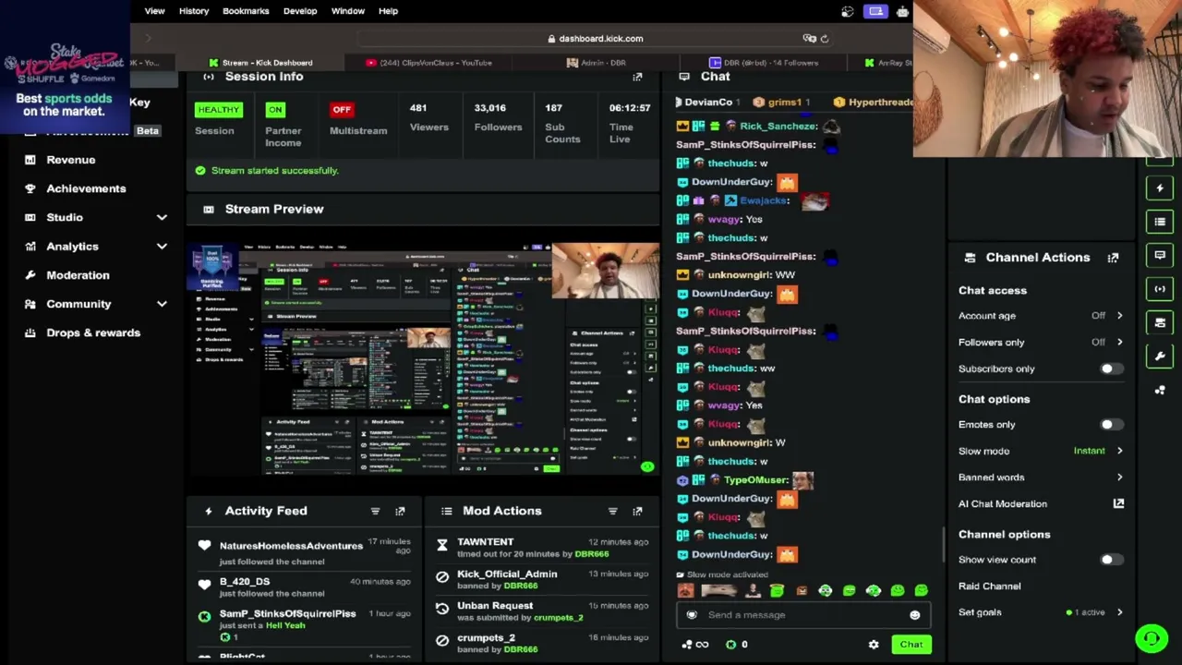Expand the Community sidebar section
Viewport: 1182px width, 665px height.
click(x=162, y=304)
